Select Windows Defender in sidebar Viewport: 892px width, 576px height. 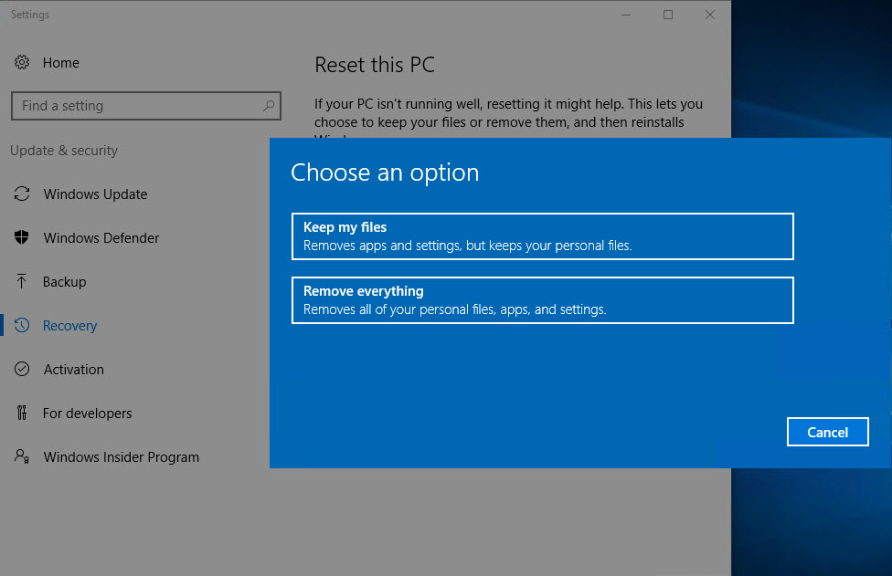(x=101, y=238)
